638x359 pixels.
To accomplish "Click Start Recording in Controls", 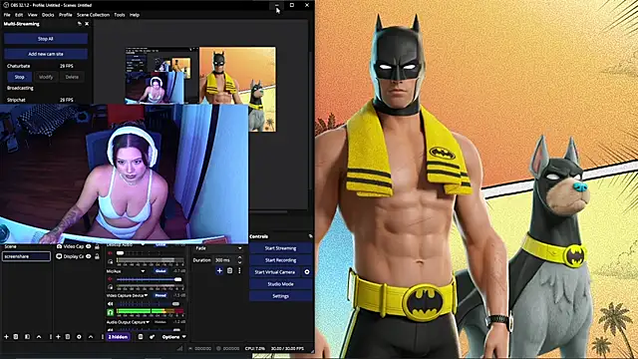I will [280, 260].
